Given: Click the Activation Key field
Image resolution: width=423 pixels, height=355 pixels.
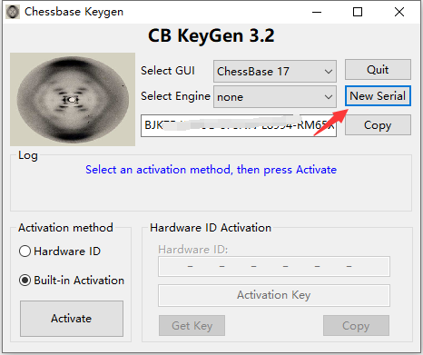Looking at the screenshot, I should point(274,295).
